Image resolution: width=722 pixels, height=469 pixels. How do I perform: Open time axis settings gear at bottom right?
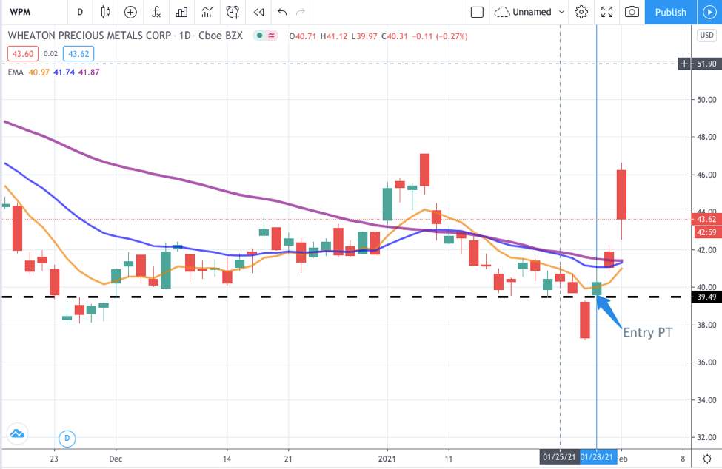click(707, 459)
